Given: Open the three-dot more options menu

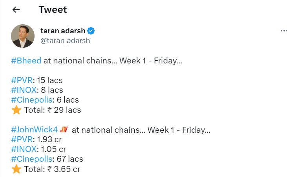Looking at the screenshot, I should (x=283, y=31).
